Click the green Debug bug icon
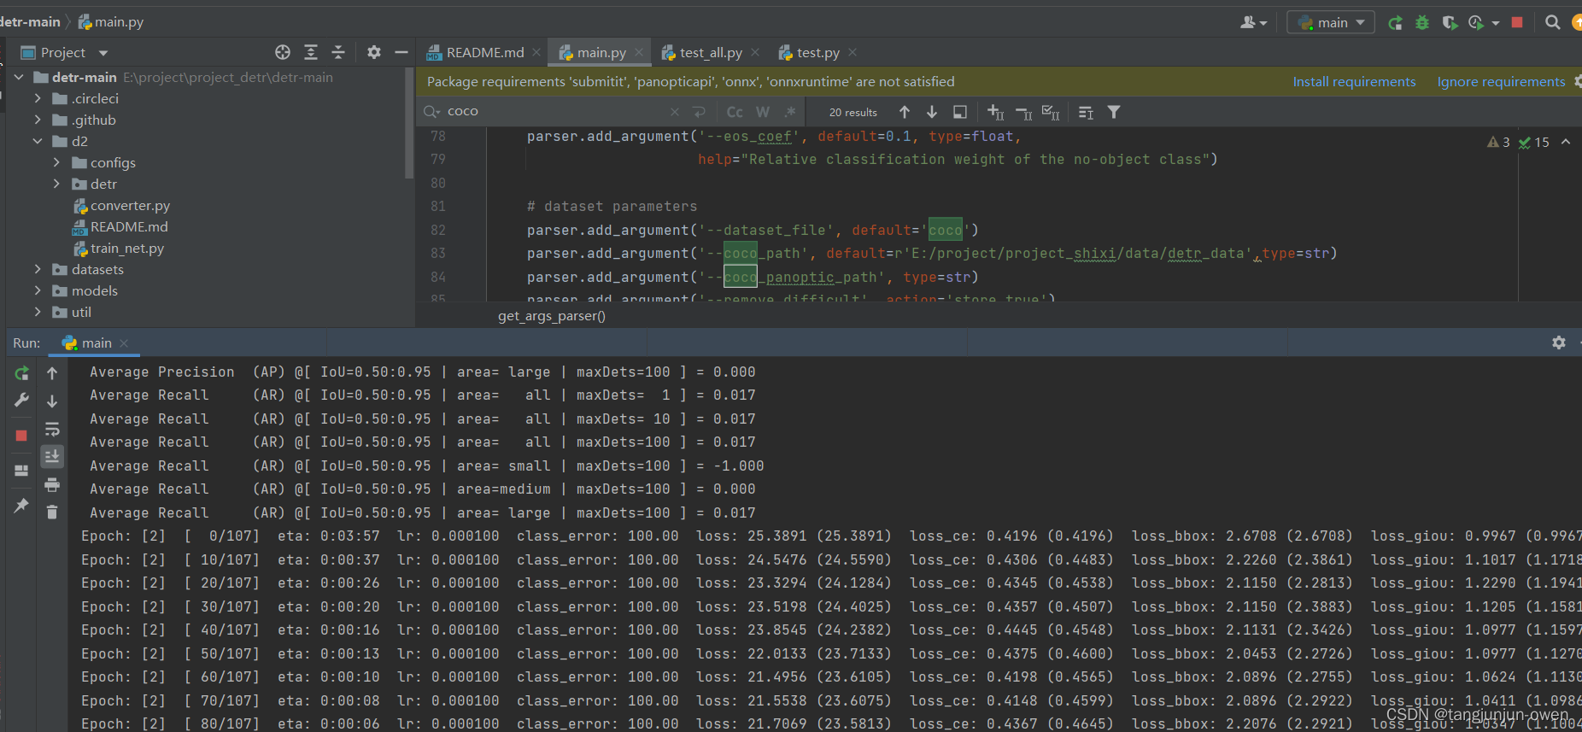Image resolution: width=1582 pixels, height=732 pixels. coord(1422,23)
